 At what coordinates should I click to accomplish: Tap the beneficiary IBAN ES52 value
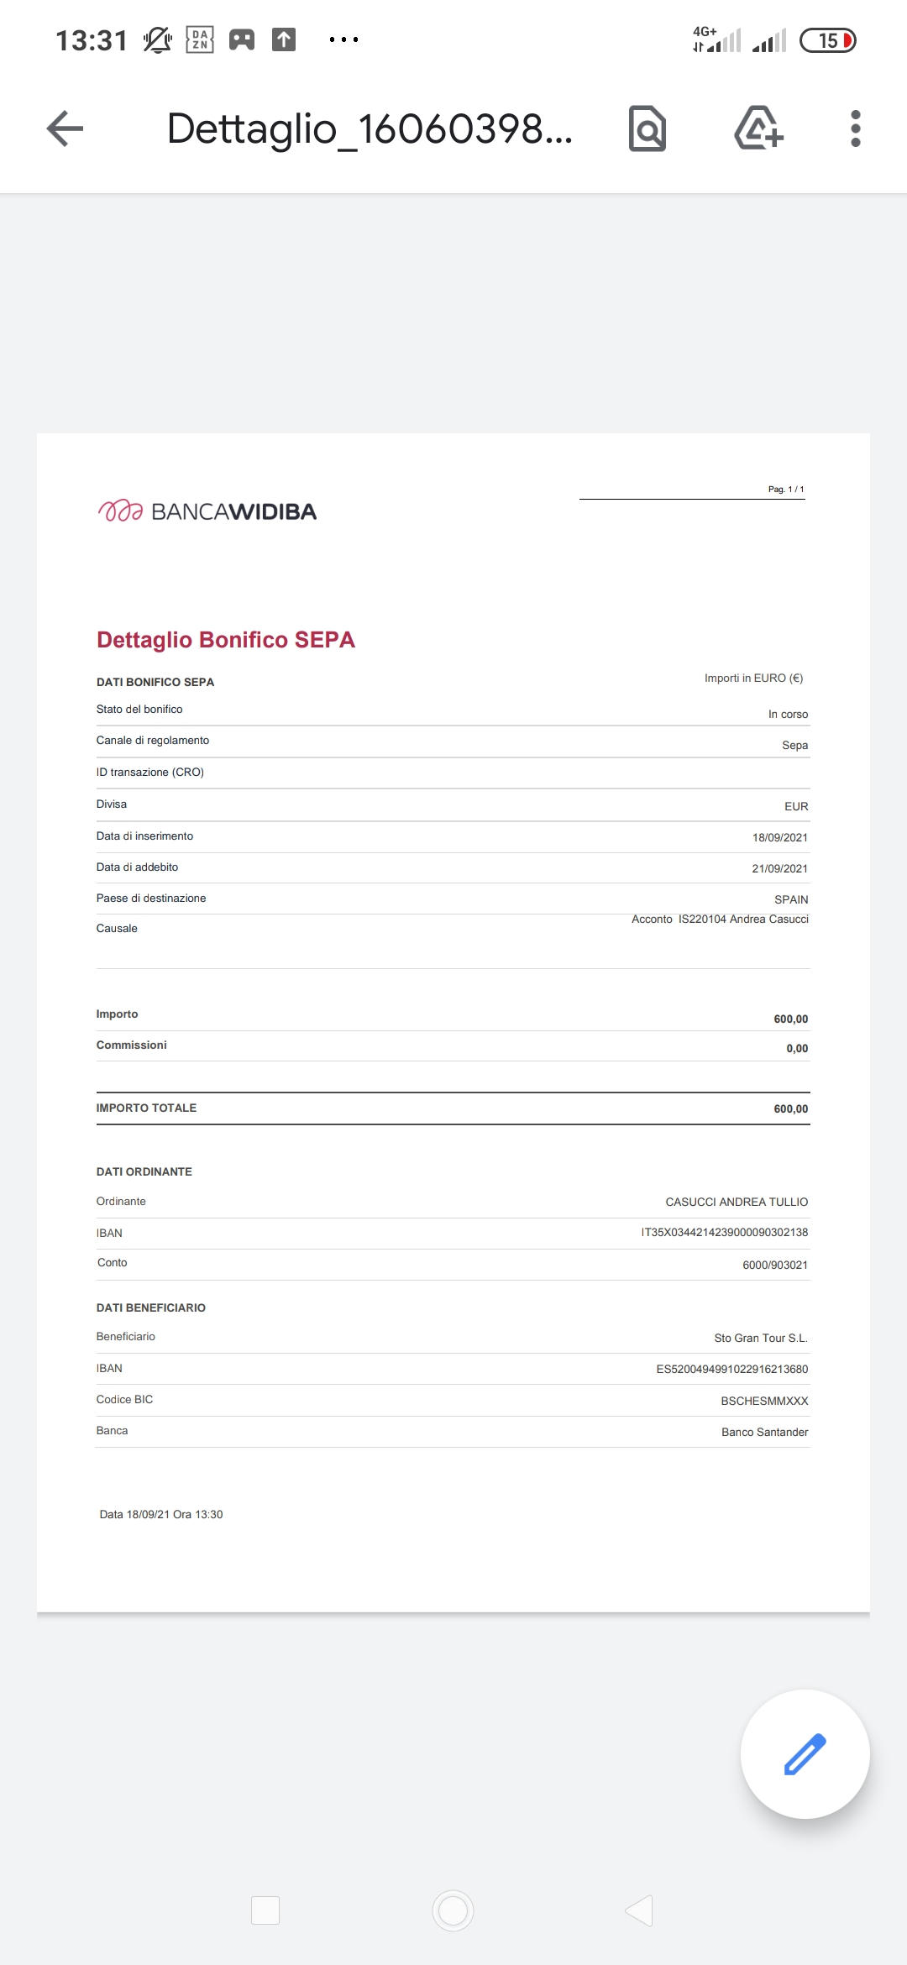pyautogui.click(x=732, y=1369)
